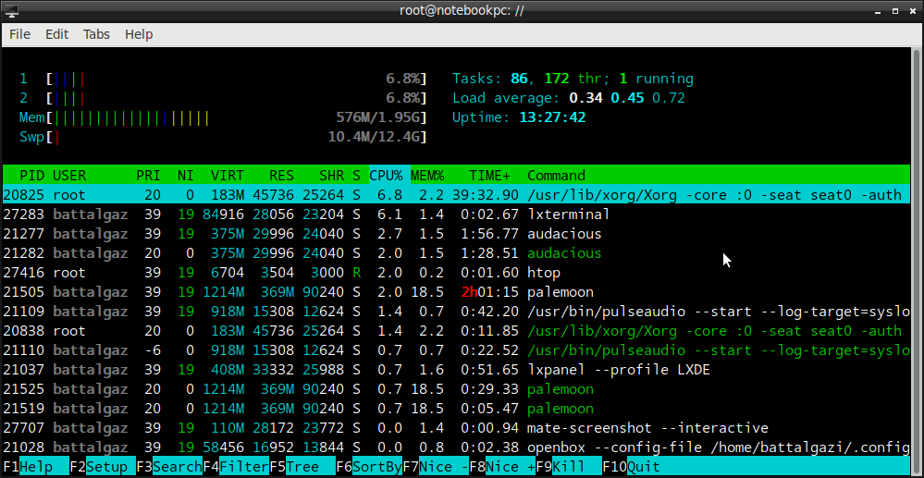This screenshot has width=924, height=478.
Task: Select the palemoon row with PID 21519
Action: click(456, 409)
